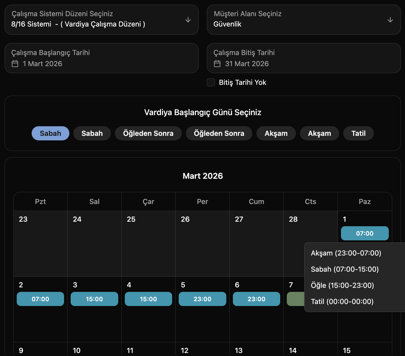The height and width of the screenshot is (356, 405).
Task: Select the day 25 calendar cell
Action: pyautogui.click(x=148, y=244)
